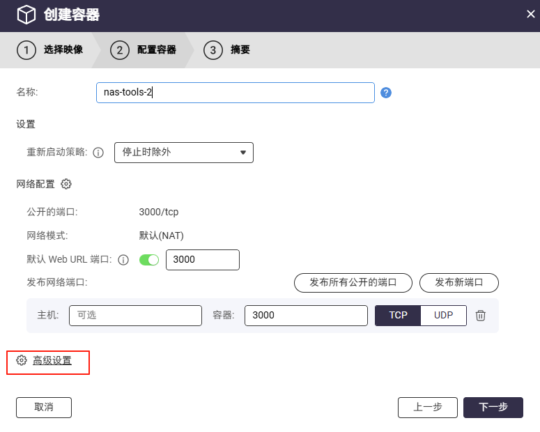540x432 pixels.
Task: Switch the port protocol to UDP
Action: 443,315
